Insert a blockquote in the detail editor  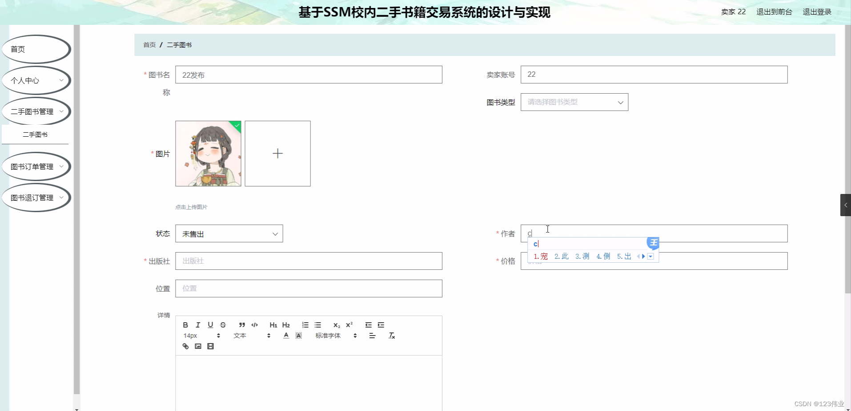[x=241, y=325]
